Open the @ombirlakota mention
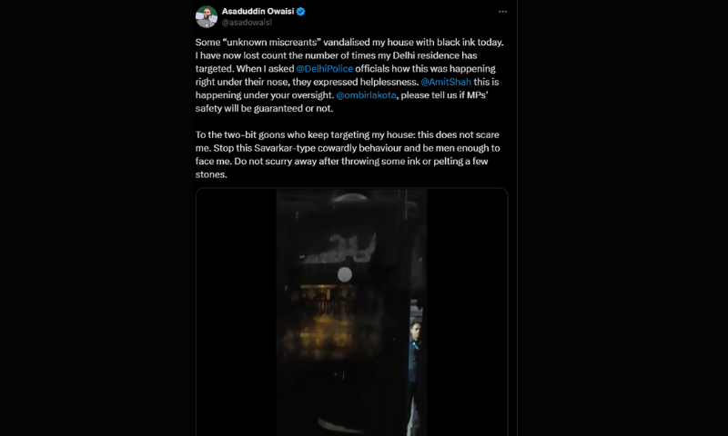This screenshot has height=436, width=728. click(x=367, y=95)
